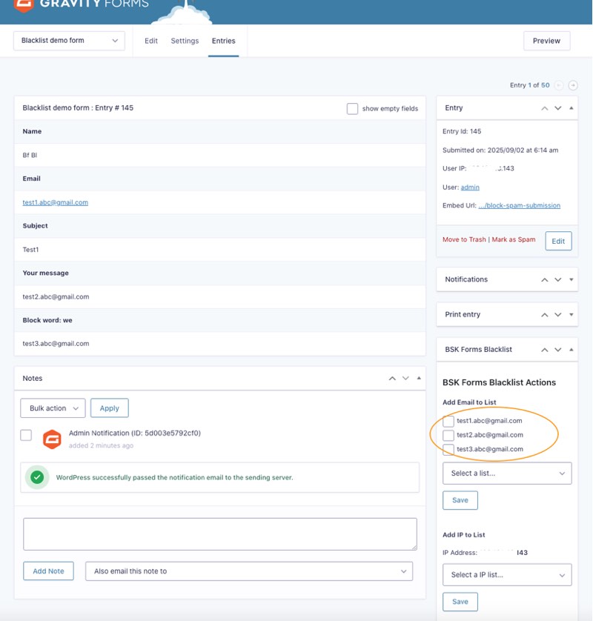This screenshot has width=593, height=621.
Task: Select the Admin Notification note checkbox
Action: click(x=26, y=435)
